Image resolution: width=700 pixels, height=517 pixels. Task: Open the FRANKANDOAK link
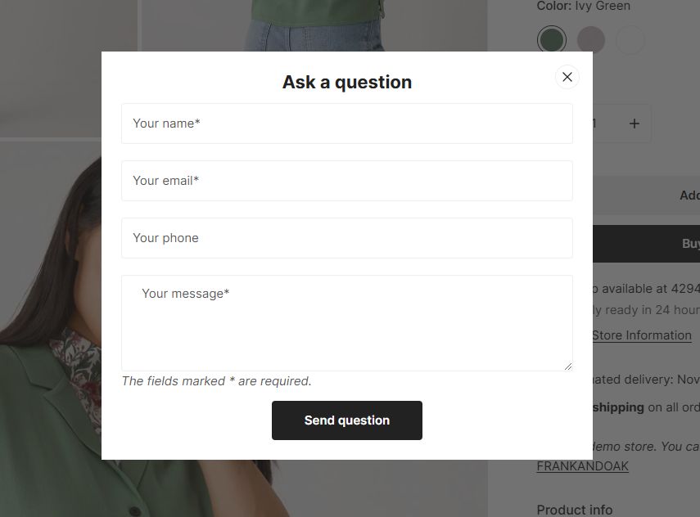click(583, 466)
